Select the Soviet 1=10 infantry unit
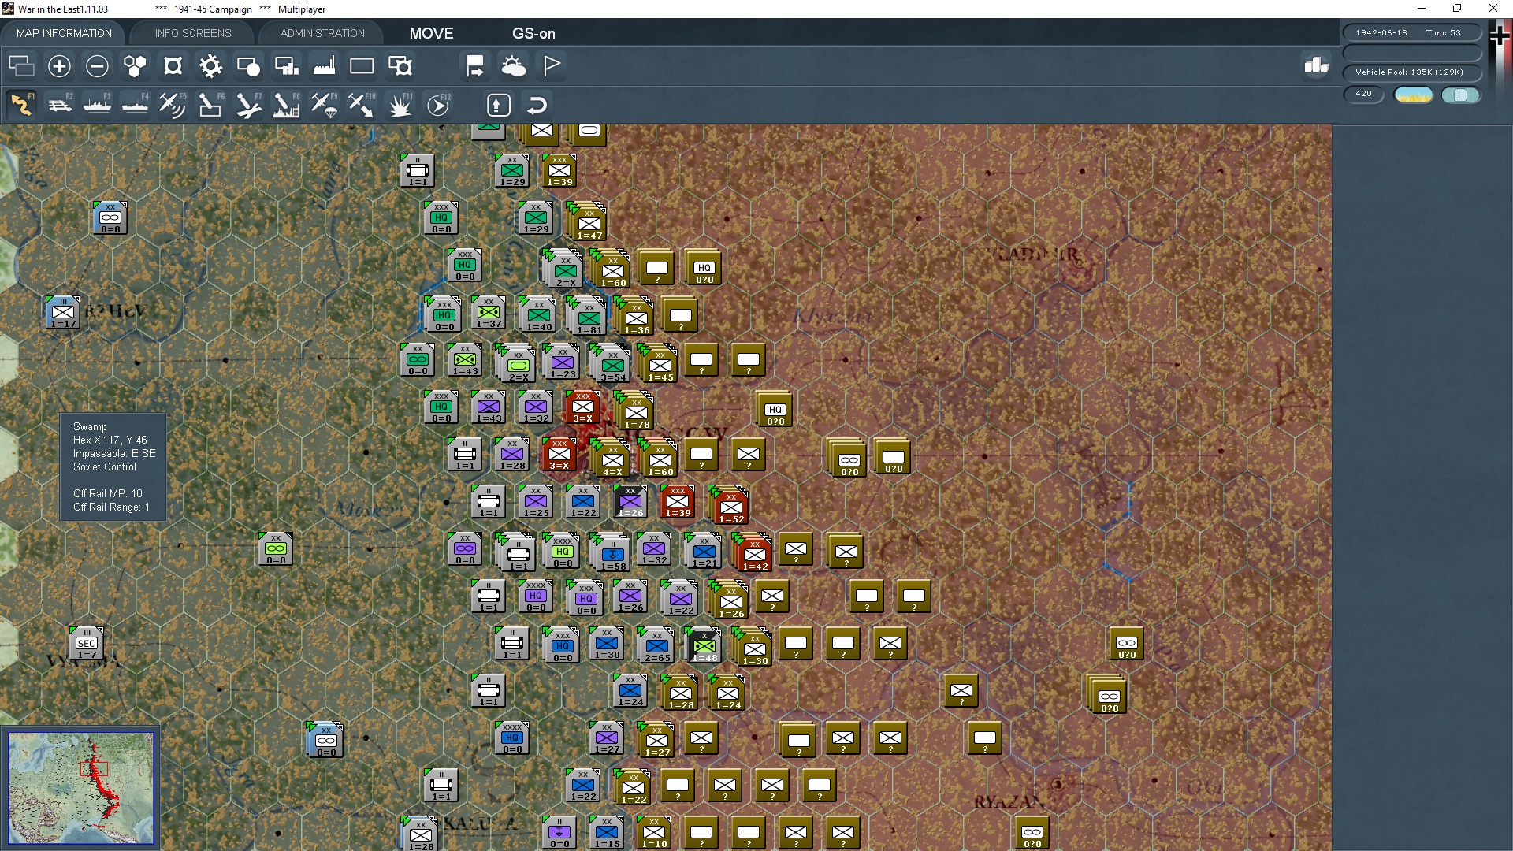This screenshot has height=851, width=1513. coord(654,832)
